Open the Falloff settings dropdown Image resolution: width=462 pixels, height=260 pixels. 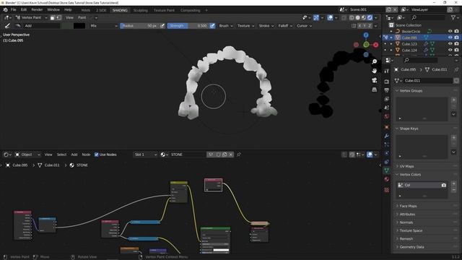tap(285, 26)
